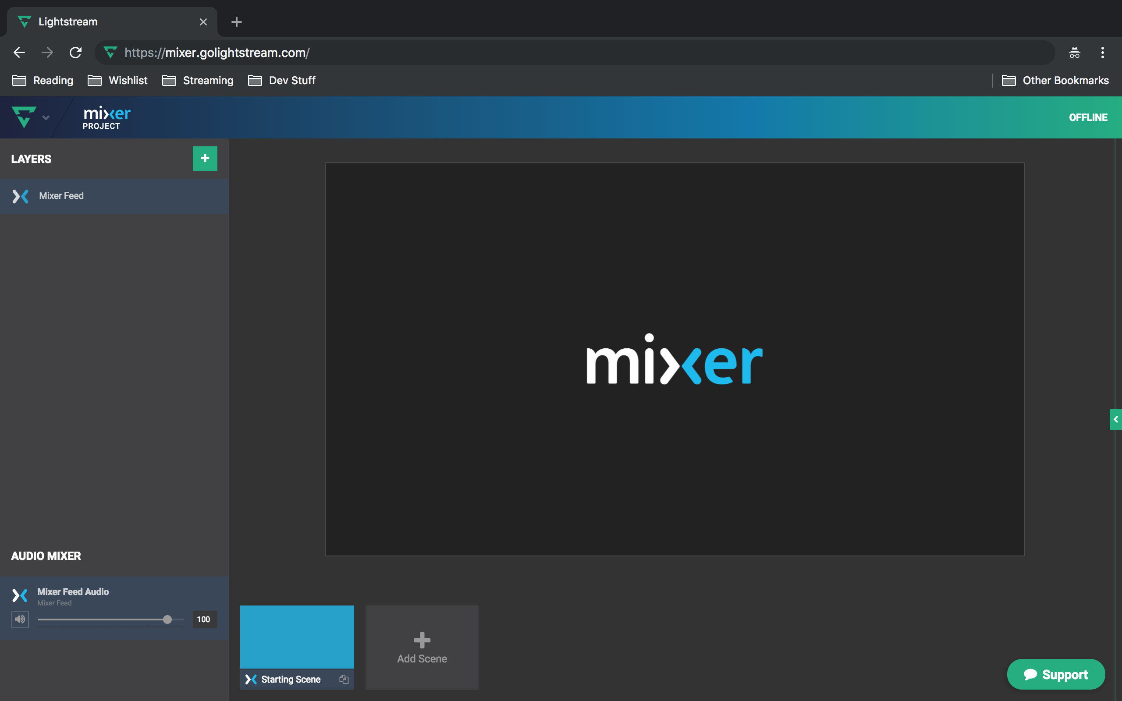Viewport: 1122px width, 701px height.
Task: Reload the current page
Action: (75, 52)
